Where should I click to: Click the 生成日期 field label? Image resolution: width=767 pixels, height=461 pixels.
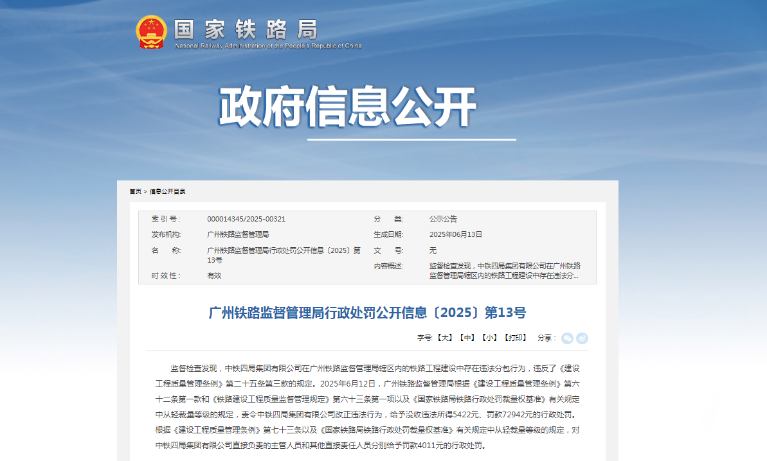point(388,234)
